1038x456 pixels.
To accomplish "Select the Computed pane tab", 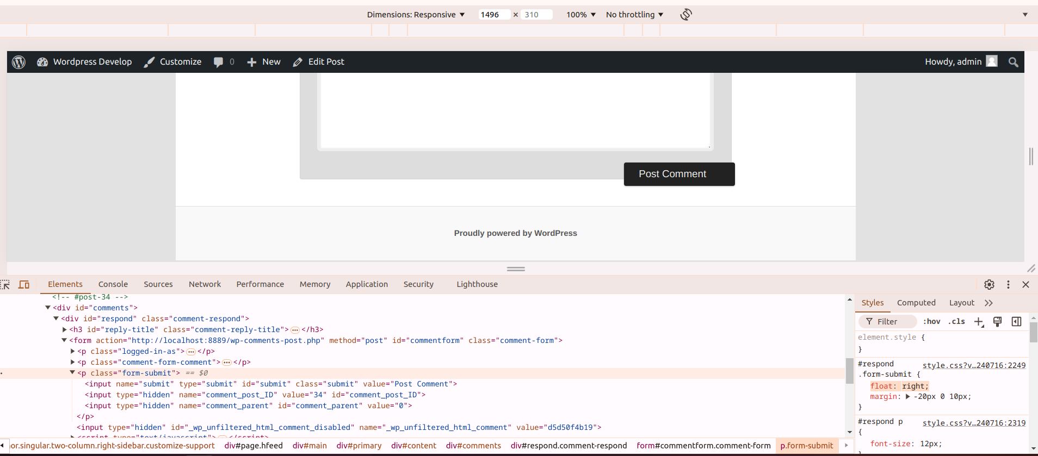I will (916, 303).
